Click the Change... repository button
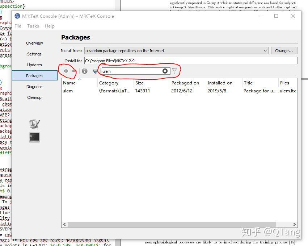 pyautogui.click(x=284, y=50)
